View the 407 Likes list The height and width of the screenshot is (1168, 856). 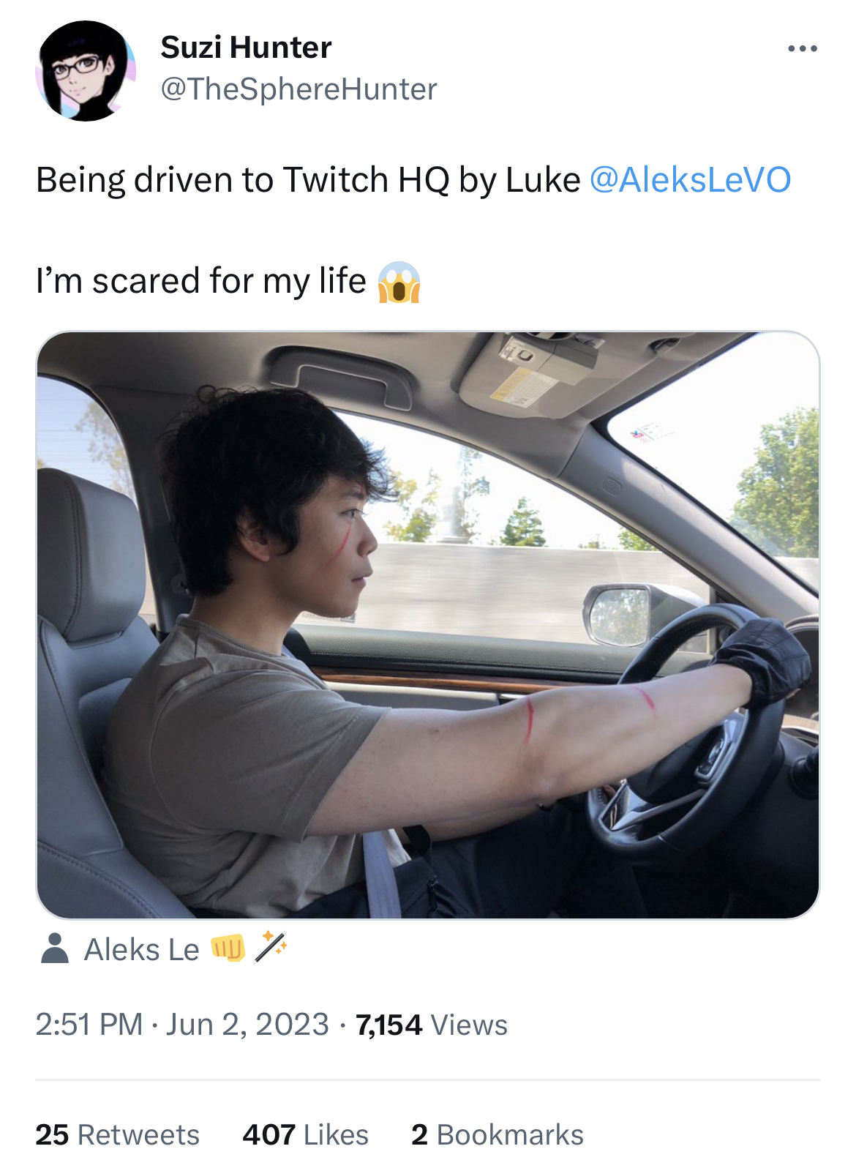point(305,1134)
